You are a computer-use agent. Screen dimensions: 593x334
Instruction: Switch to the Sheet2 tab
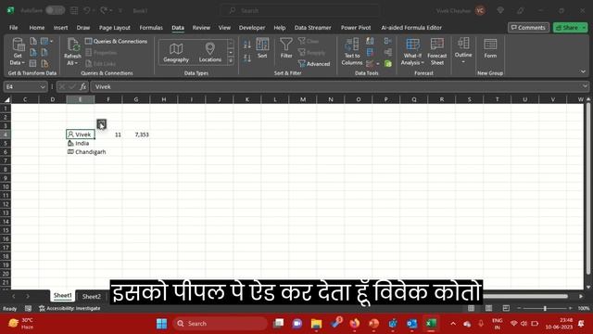[x=92, y=296]
